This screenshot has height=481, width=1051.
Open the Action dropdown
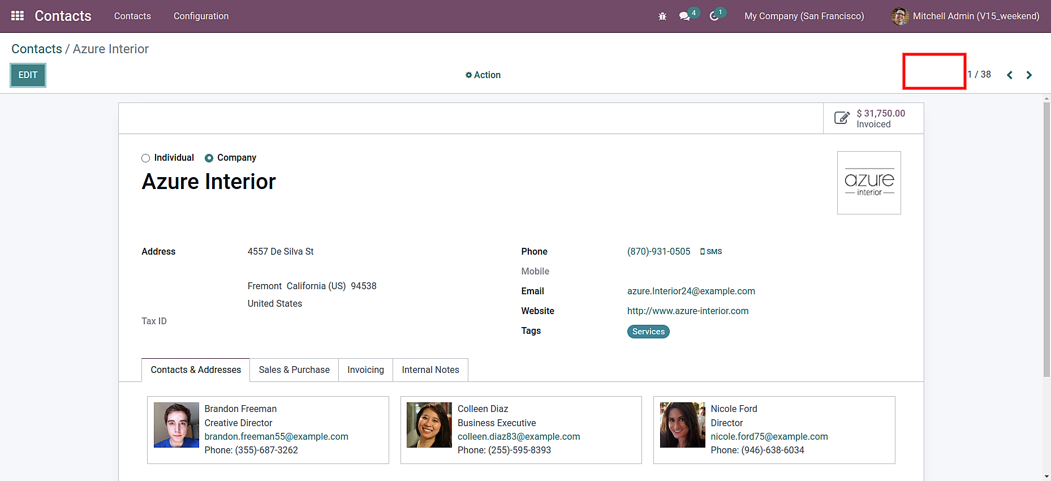pyautogui.click(x=483, y=75)
